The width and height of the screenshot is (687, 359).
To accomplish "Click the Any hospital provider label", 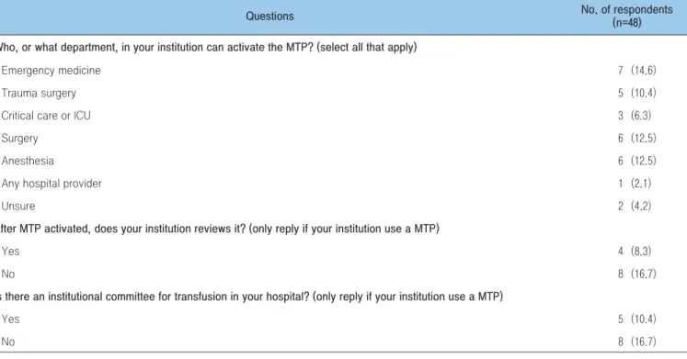I will point(52,184).
